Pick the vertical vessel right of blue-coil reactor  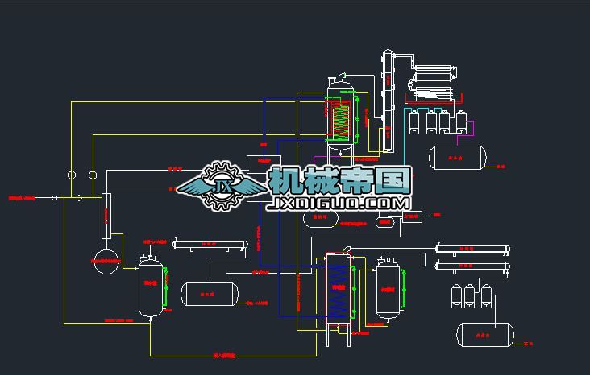click(388, 290)
